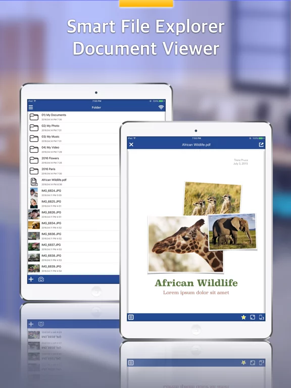Tap the device rotate icon in viewer toolbar
Viewport: 291px width, 388px height.
tap(261, 317)
